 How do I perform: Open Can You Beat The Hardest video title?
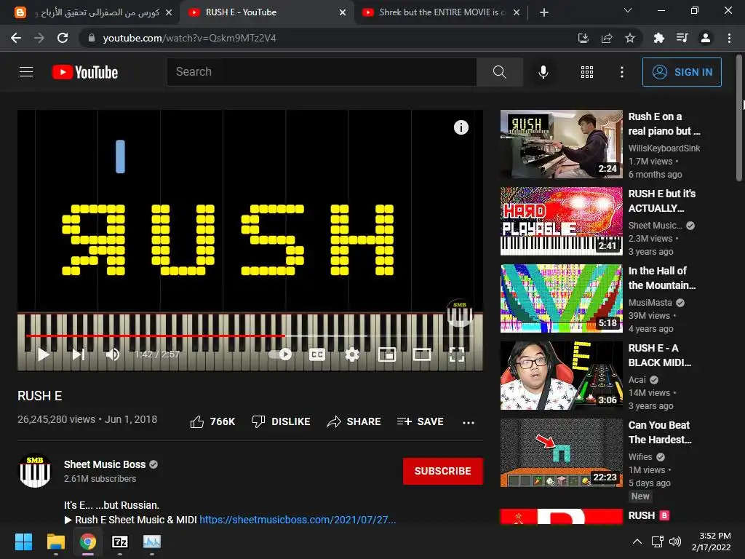660,432
